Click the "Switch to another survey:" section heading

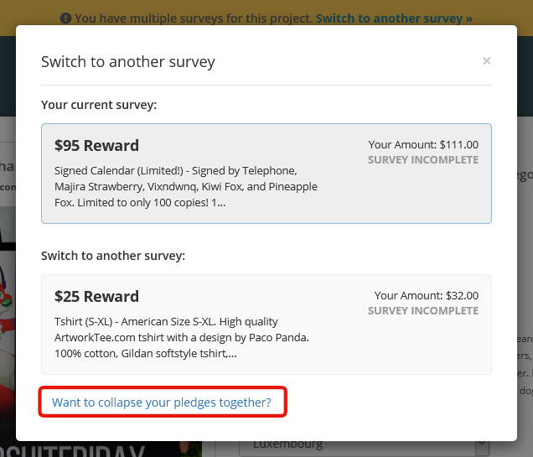click(x=113, y=255)
